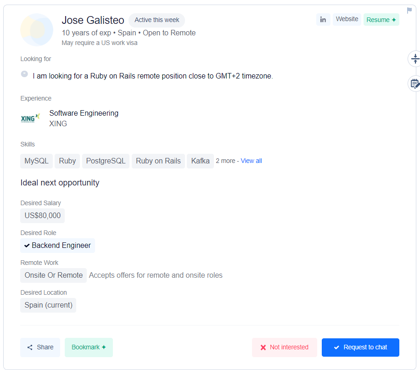The height and width of the screenshot is (370, 420).
Task: Select the Ruby on Rails skill tag
Action: point(158,161)
